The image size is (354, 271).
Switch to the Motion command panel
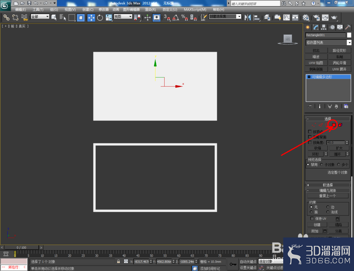pos(332,28)
